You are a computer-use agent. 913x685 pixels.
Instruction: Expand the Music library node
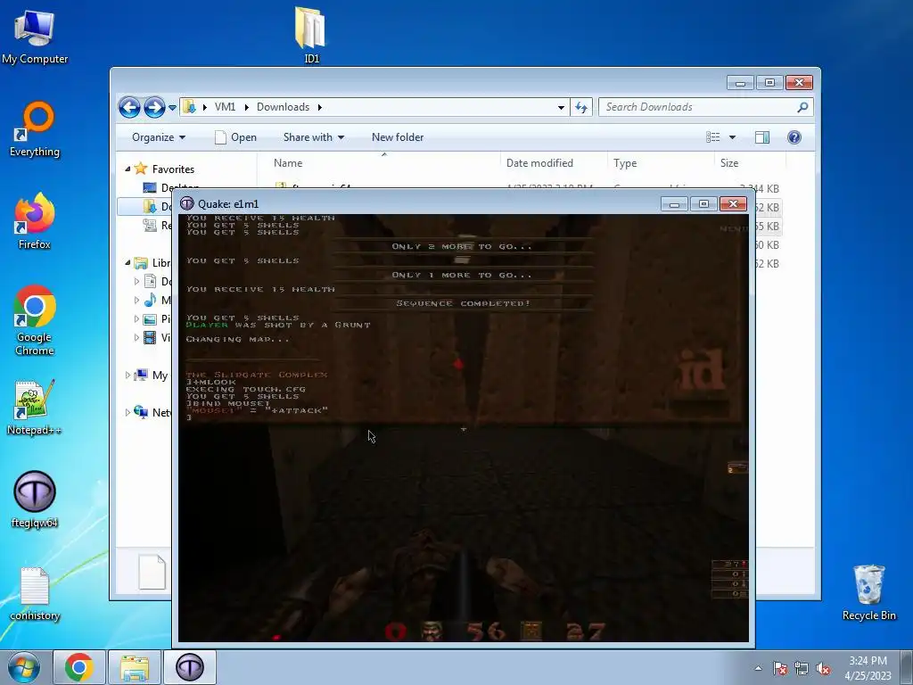(136, 301)
